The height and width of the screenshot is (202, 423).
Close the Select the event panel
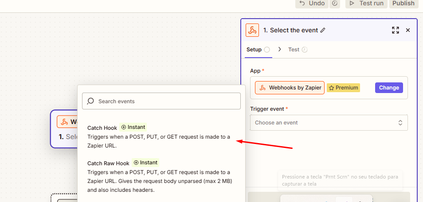tap(408, 30)
